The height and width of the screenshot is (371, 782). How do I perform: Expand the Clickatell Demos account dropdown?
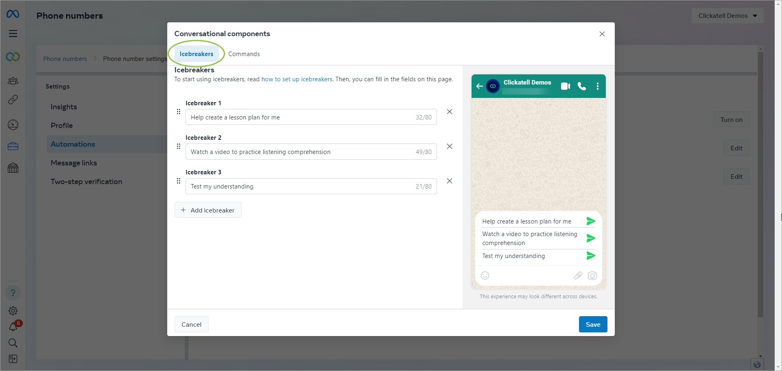(x=727, y=16)
